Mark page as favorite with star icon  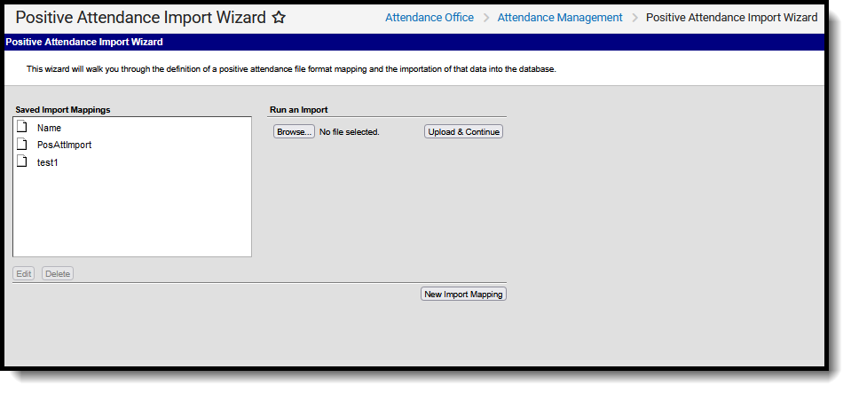(x=279, y=18)
